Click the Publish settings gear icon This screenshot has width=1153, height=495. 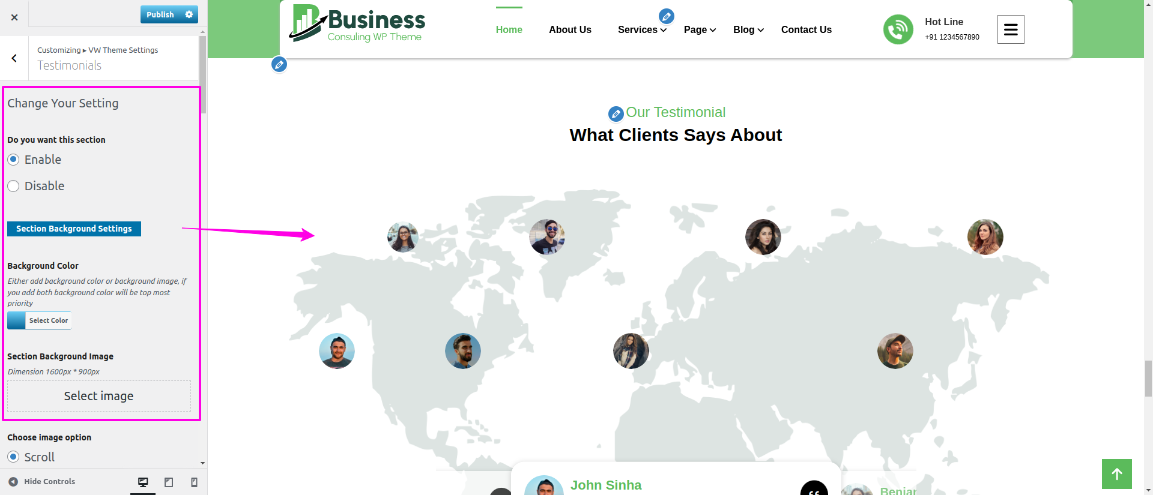(189, 14)
